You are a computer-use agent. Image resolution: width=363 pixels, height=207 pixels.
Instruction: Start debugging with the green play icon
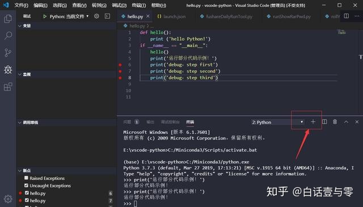(x=45, y=16)
